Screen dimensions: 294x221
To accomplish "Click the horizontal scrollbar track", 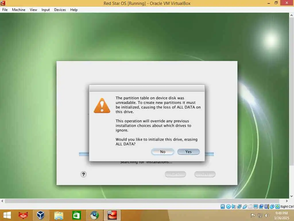I will click(x=142, y=201).
